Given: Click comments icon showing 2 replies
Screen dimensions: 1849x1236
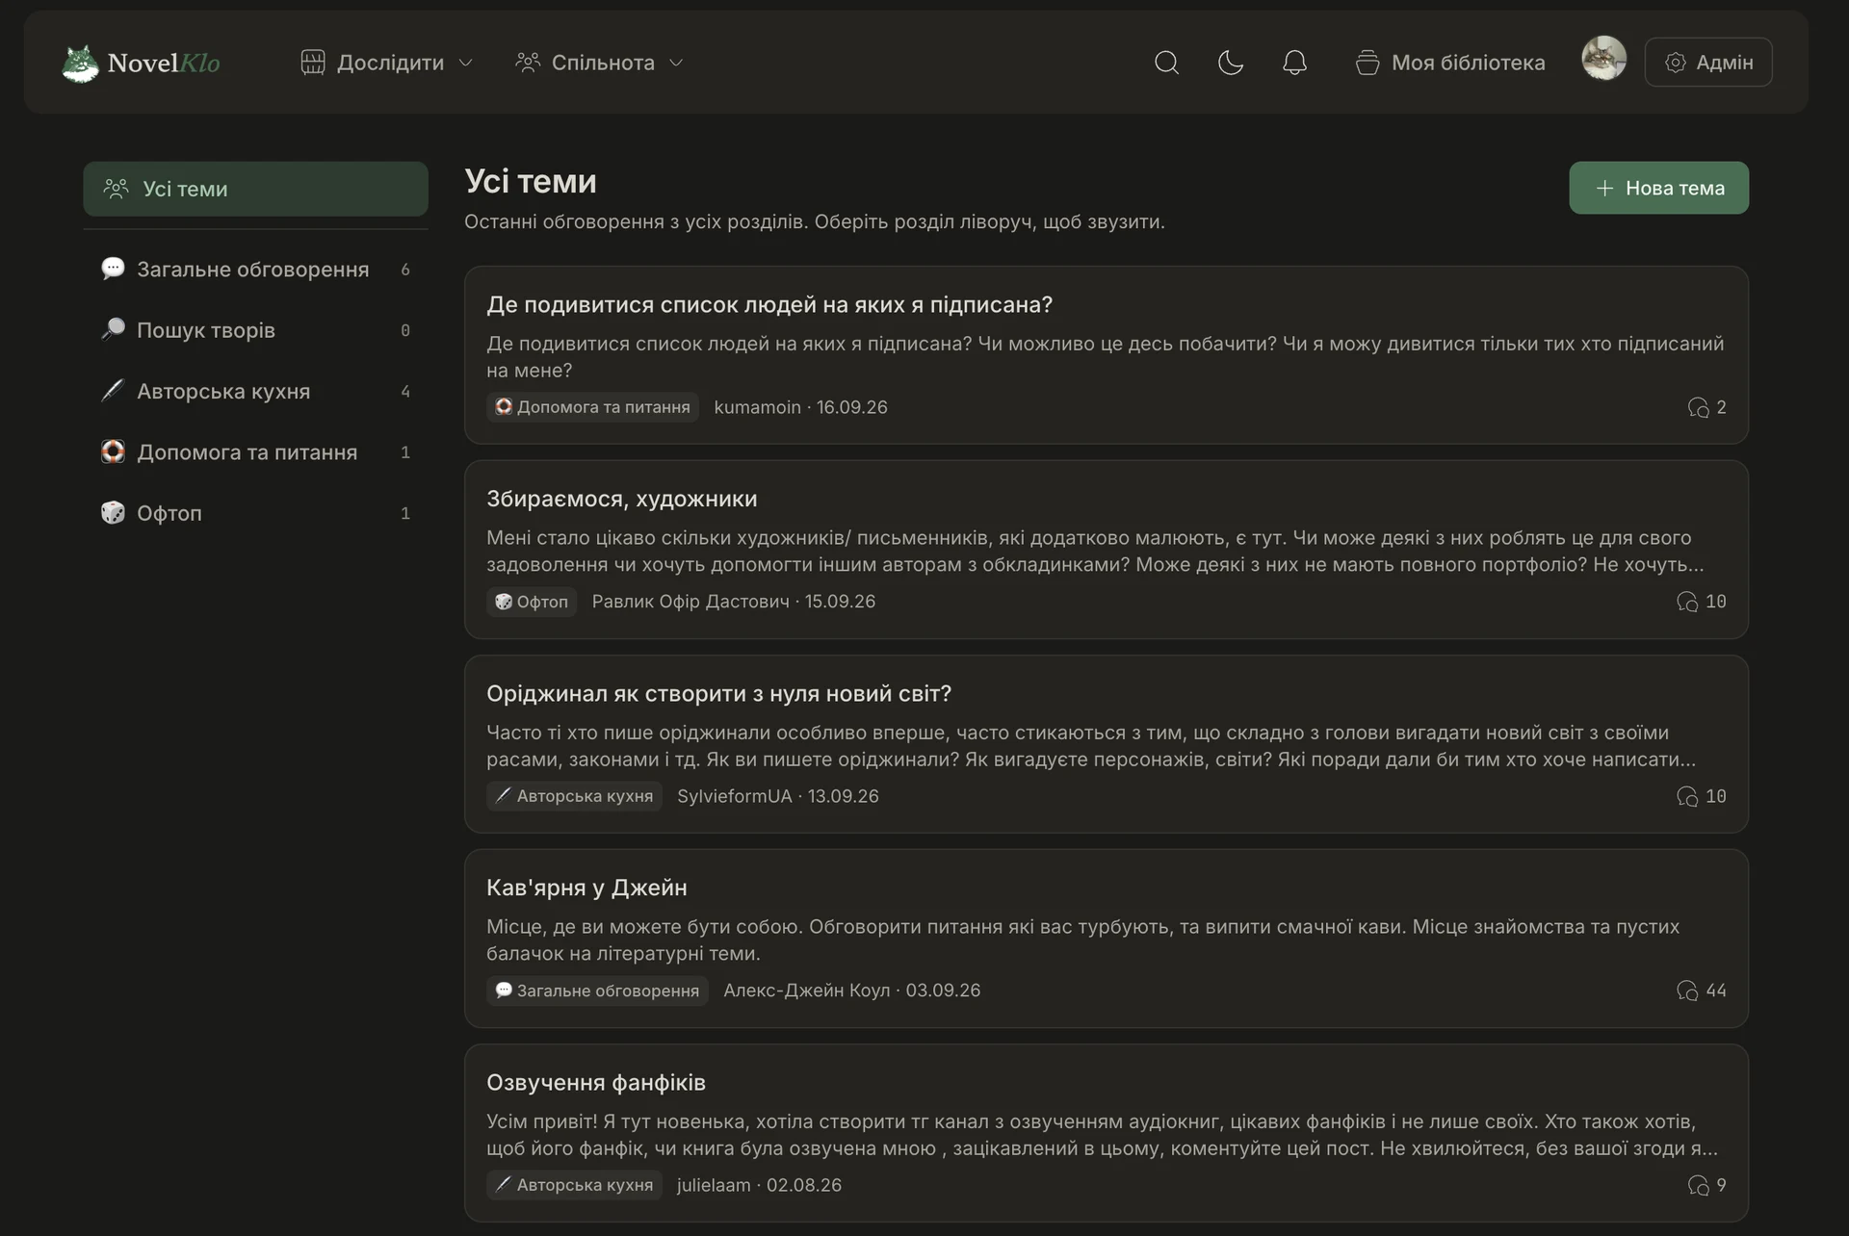Looking at the screenshot, I should tap(1698, 408).
